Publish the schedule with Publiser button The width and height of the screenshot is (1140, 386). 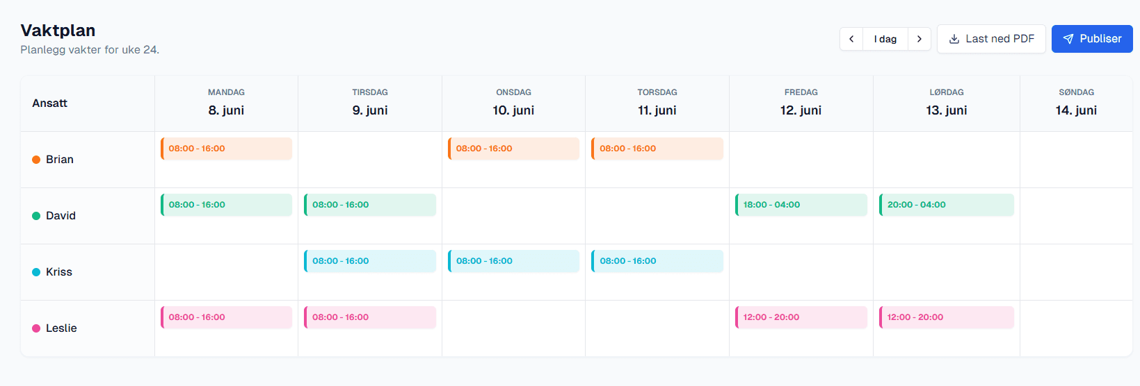click(x=1092, y=39)
